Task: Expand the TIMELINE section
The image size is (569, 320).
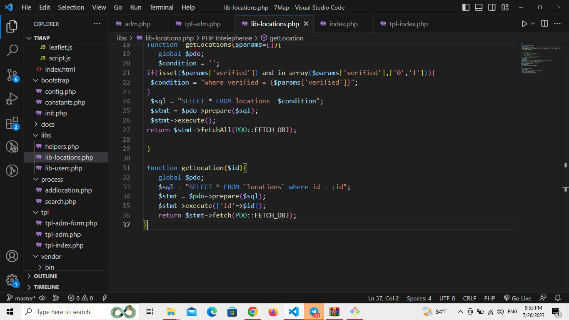Action: 67,287
